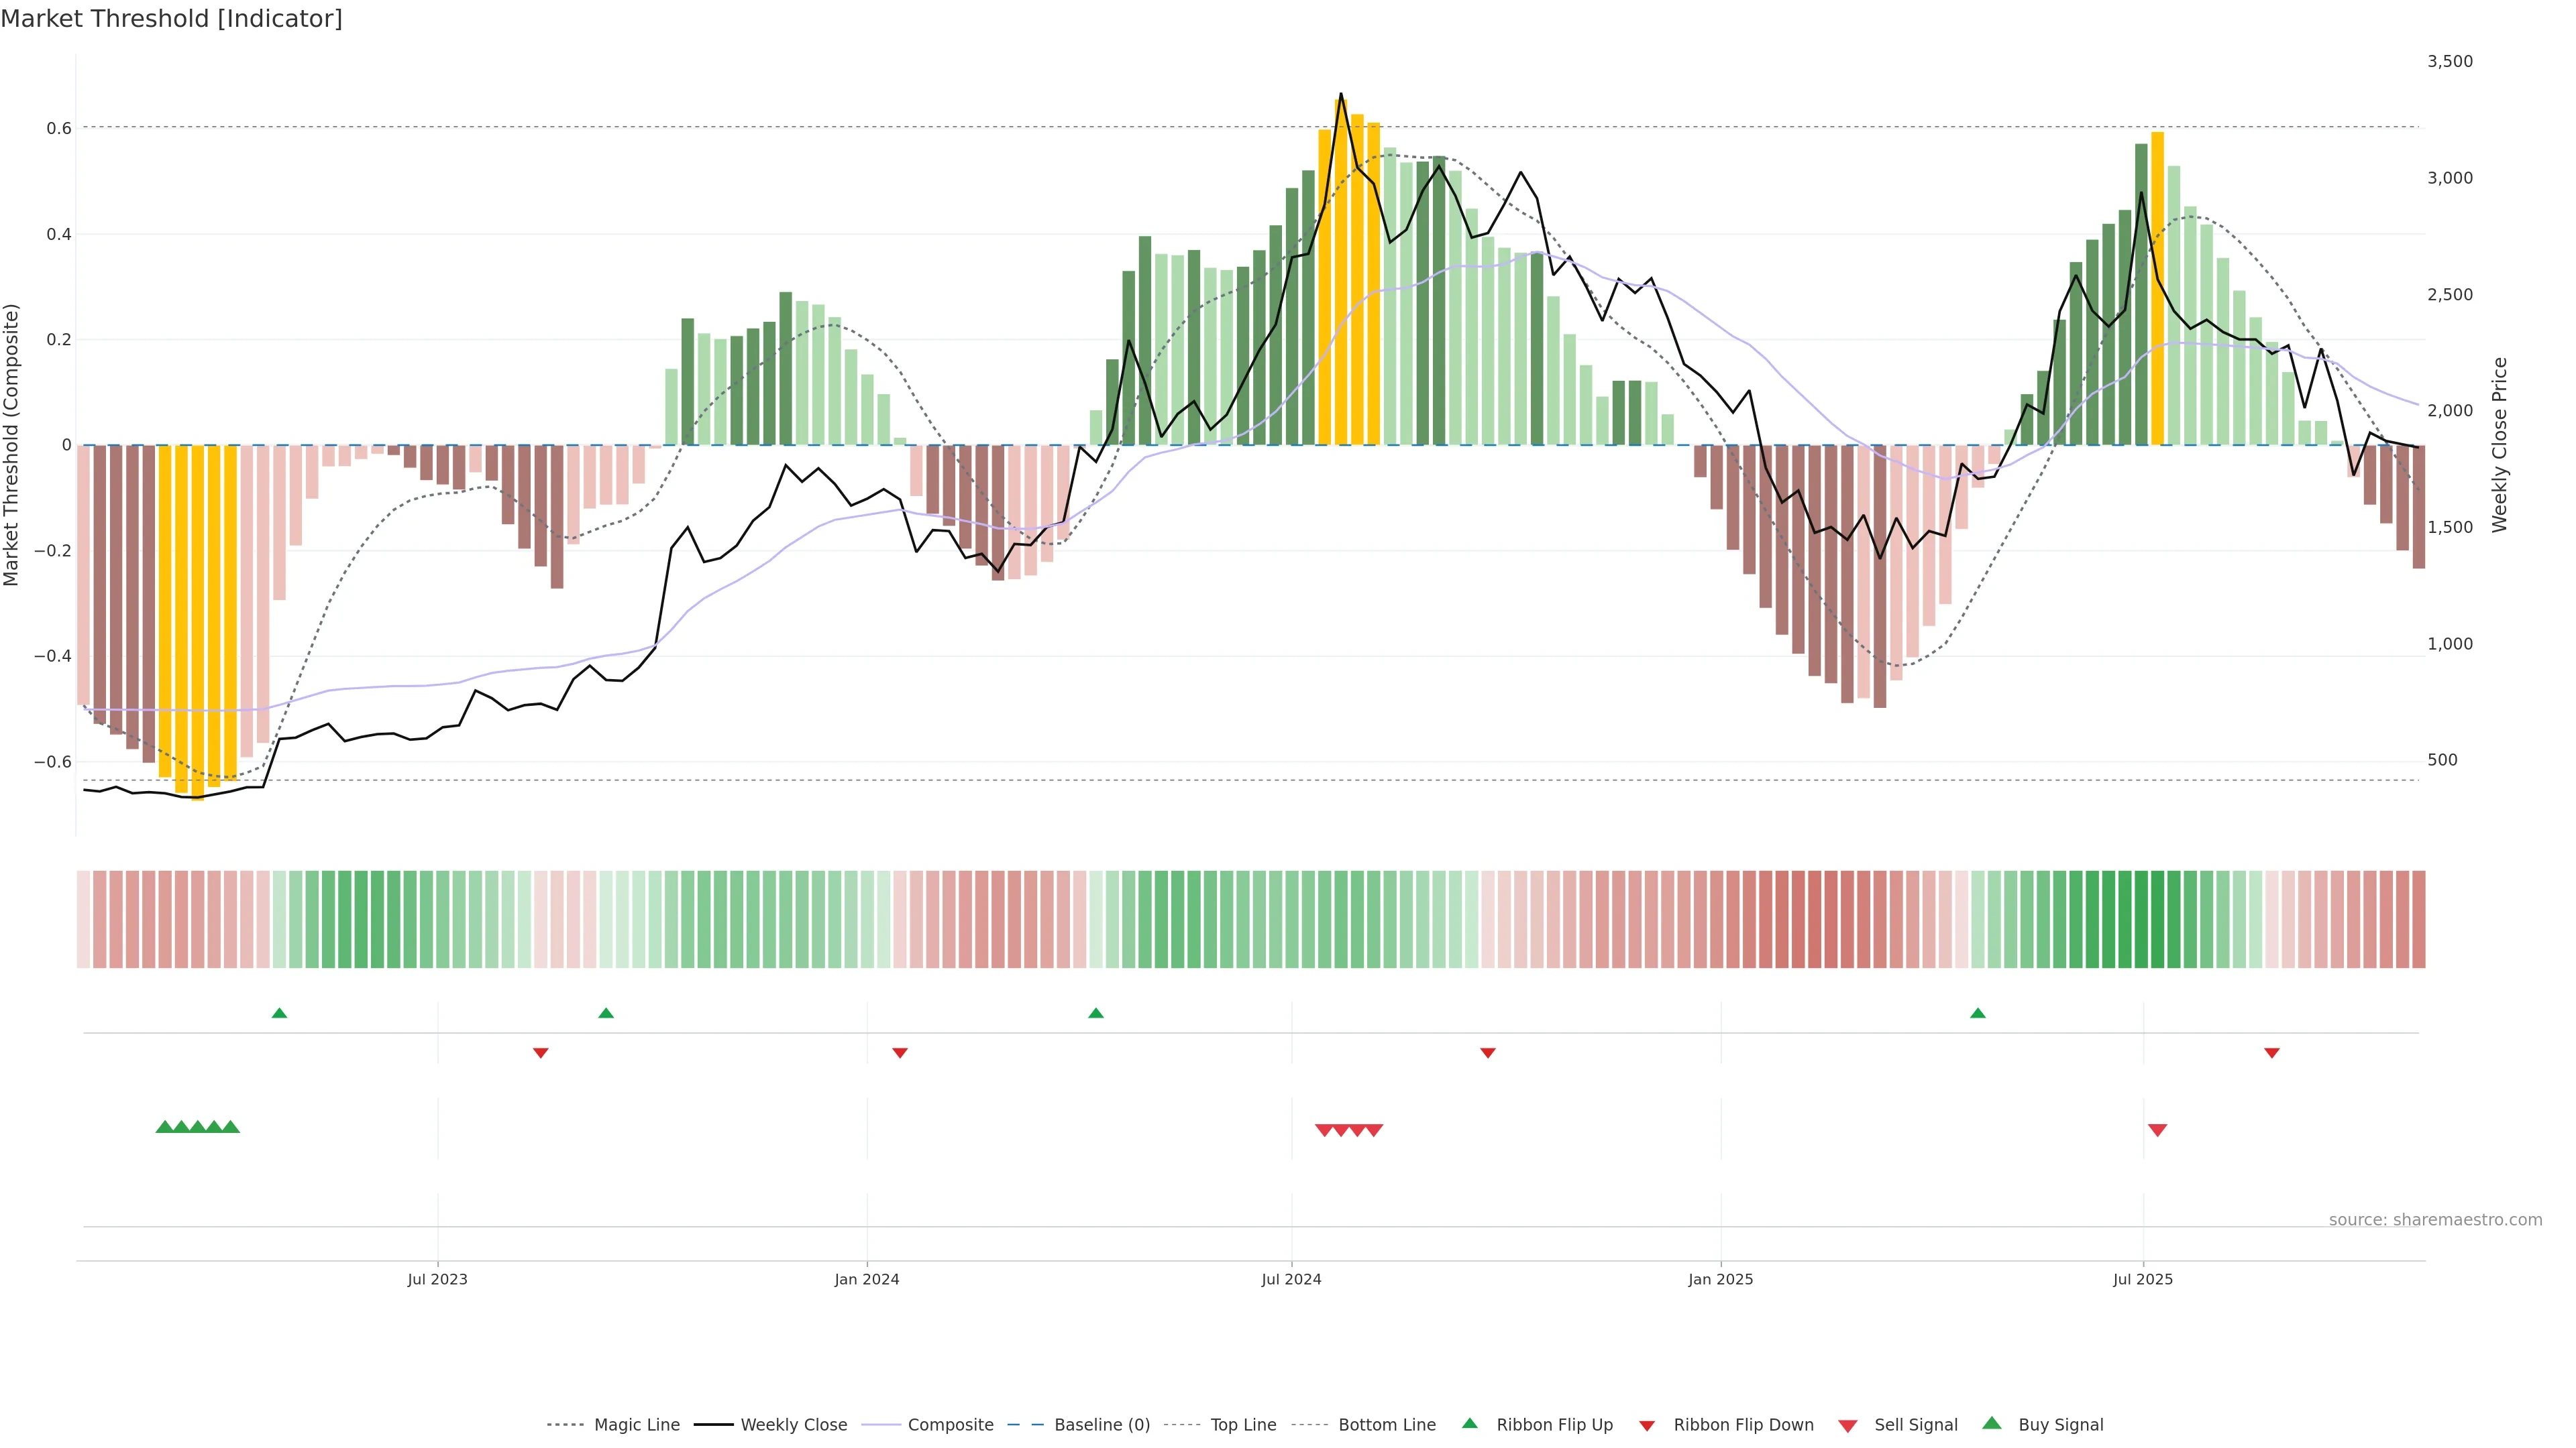Click the ribbon flip up marker near Jun 2025

tap(1977, 1014)
